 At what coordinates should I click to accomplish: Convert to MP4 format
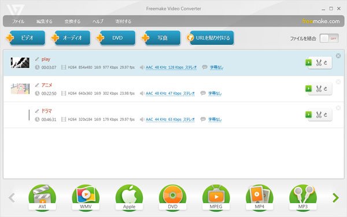point(259,198)
